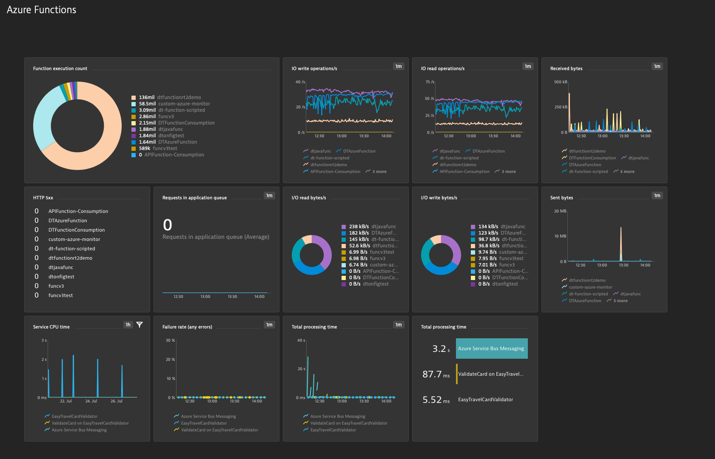Click '3.09mil dt-function-scripted' legend row
This screenshot has height=459, width=715.
[x=168, y=110]
